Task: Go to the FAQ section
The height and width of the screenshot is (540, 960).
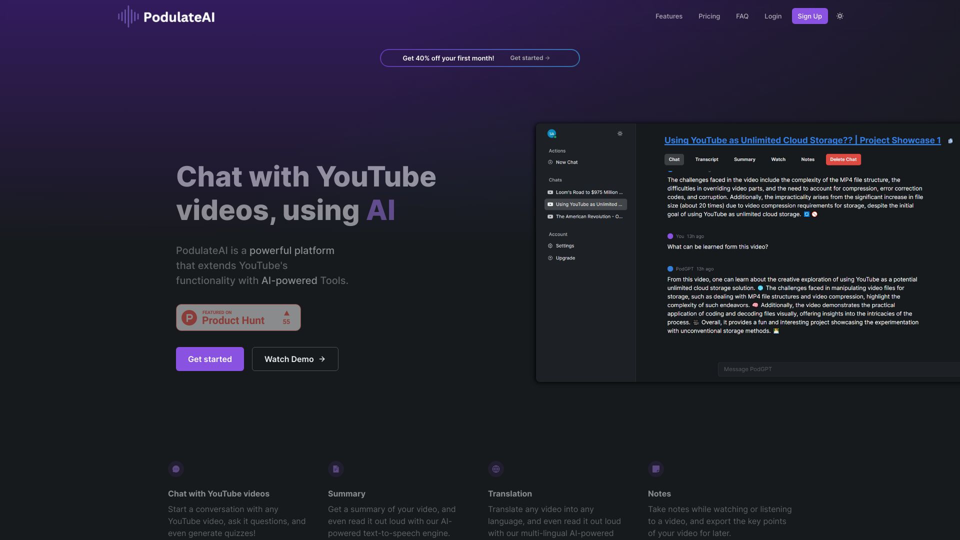Action: point(742,16)
